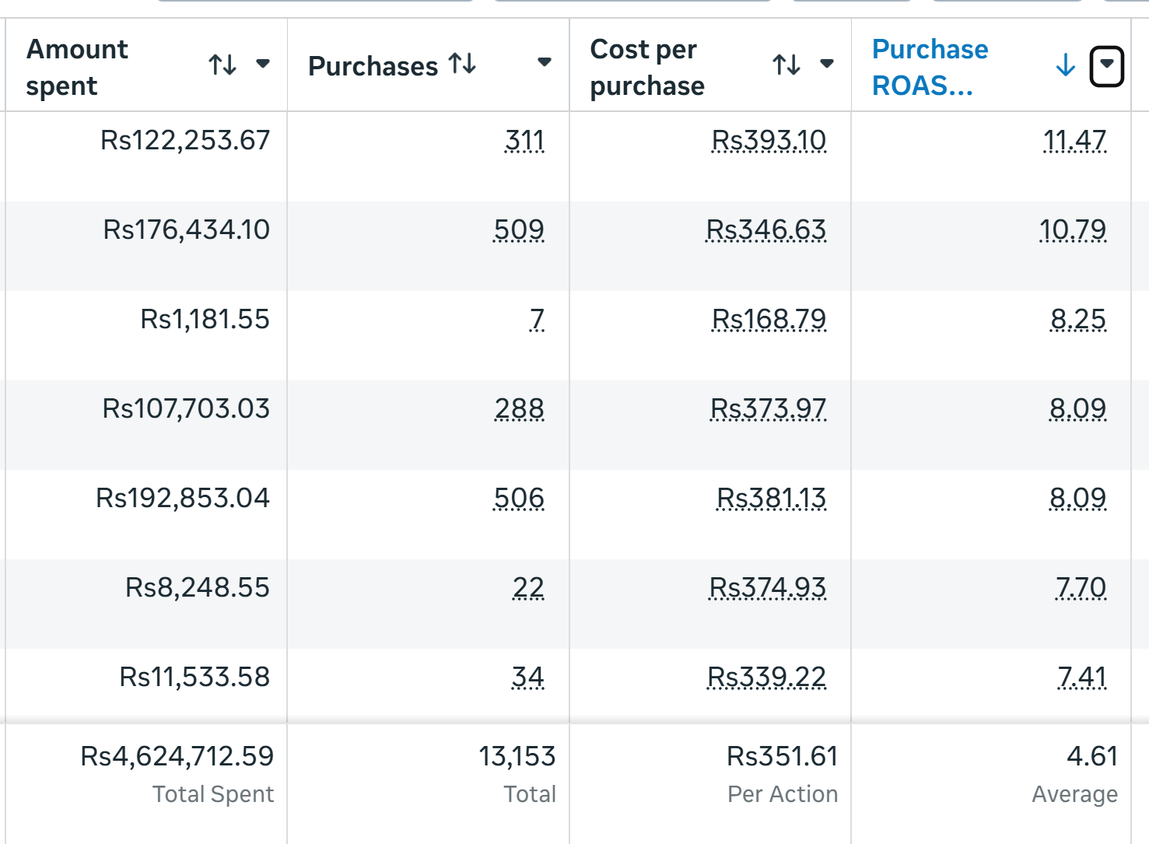
Task: Sort Cost per purchase arrows icon
Action: coord(786,65)
